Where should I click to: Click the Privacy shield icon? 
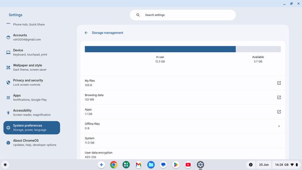(8, 82)
